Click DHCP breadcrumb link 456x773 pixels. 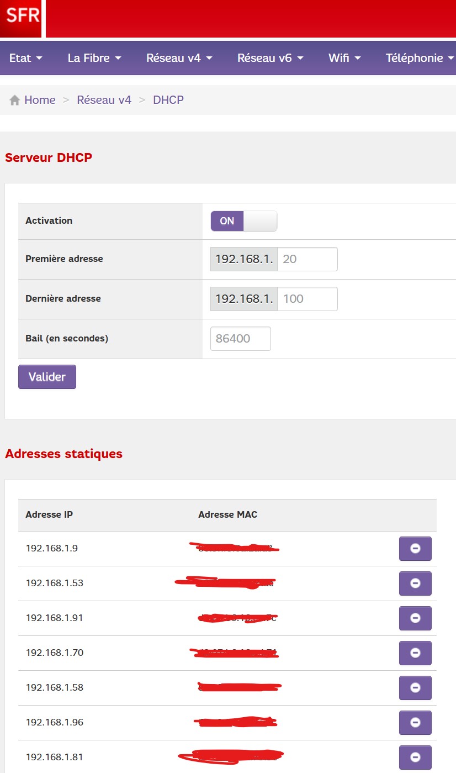pyautogui.click(x=168, y=100)
